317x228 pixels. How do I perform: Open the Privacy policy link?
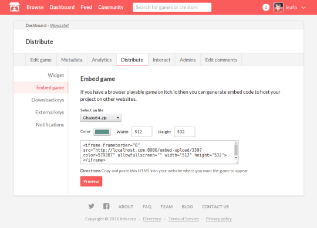(219, 219)
